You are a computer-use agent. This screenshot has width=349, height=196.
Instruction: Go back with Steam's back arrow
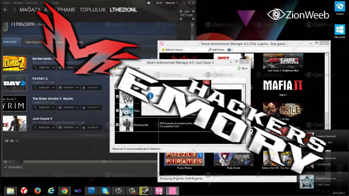click(6, 10)
